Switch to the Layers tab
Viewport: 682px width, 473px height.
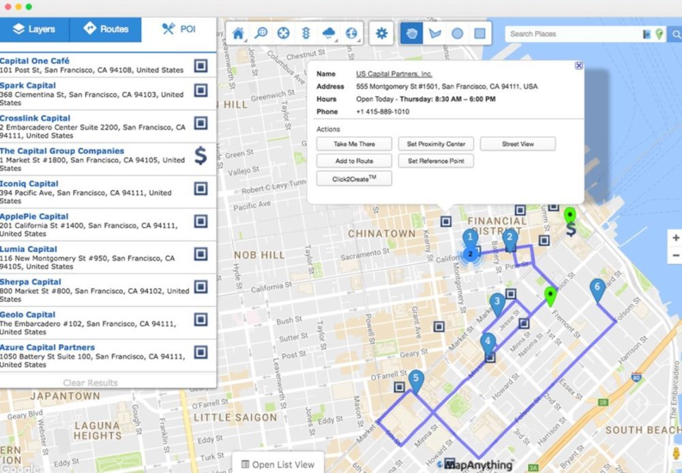(x=35, y=29)
